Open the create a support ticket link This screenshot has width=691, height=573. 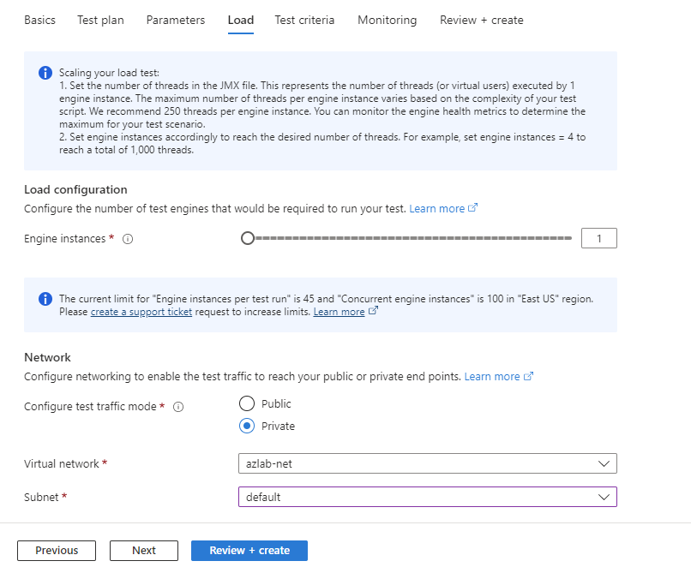pos(141,311)
